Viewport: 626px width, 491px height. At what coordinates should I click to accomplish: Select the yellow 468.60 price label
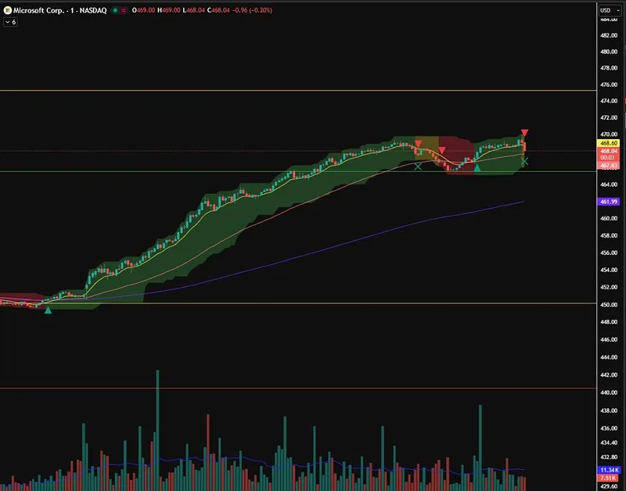coord(609,143)
